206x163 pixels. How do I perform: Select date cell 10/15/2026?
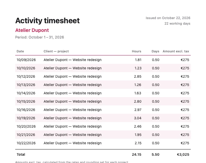tap(26, 101)
